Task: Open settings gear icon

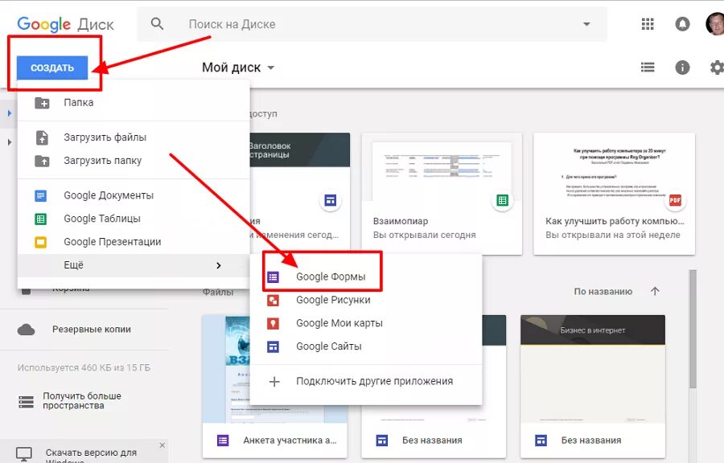Action: 717,68
